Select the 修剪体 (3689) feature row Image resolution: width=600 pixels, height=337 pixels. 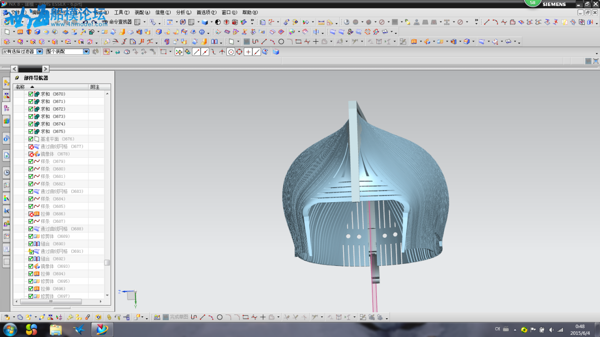click(x=58, y=236)
